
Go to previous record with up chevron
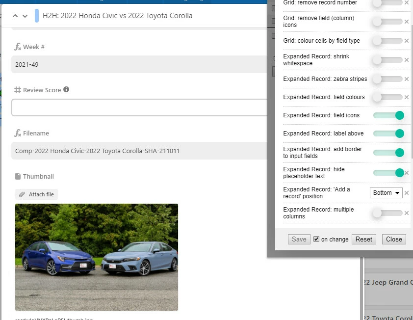pyautogui.click(x=15, y=16)
